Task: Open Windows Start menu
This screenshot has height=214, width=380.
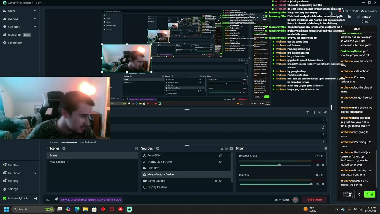Action: click(6, 209)
